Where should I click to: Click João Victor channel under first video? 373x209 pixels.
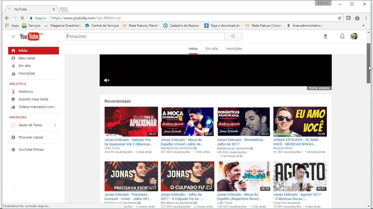click(112, 148)
